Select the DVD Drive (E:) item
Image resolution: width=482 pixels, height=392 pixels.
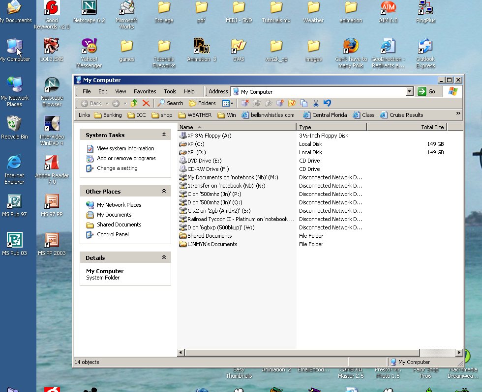coord(204,161)
